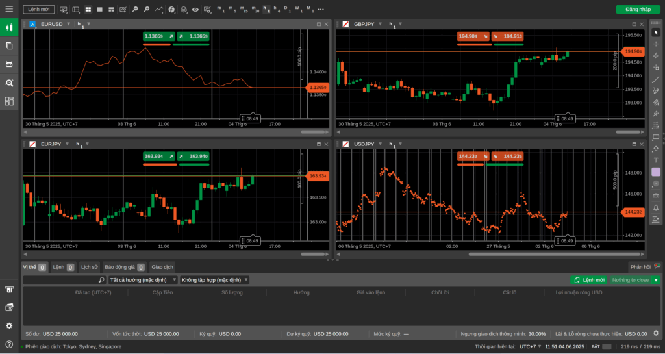
Task: Expand the 'Nothing to close' dropdown arrow
Action: pyautogui.click(x=656, y=280)
